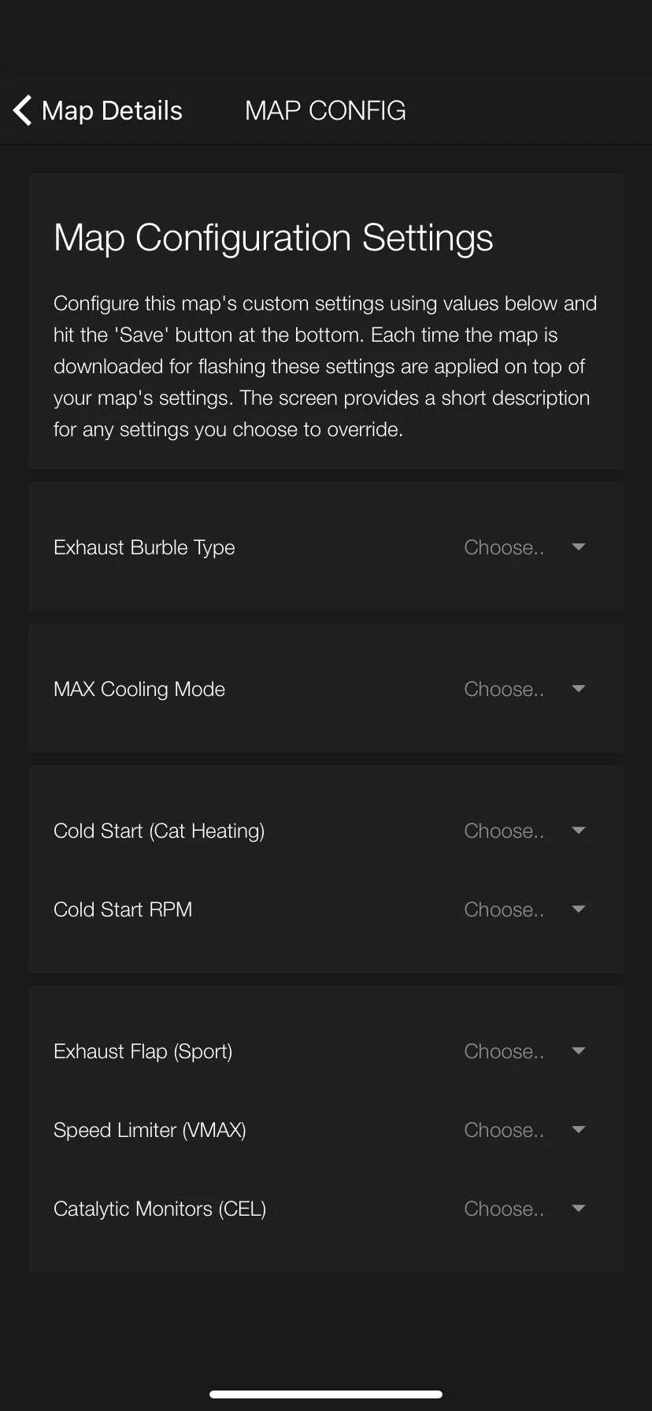Screen dimensions: 652x1411
Task: Click the MAP CONFIG title
Action: tap(325, 110)
